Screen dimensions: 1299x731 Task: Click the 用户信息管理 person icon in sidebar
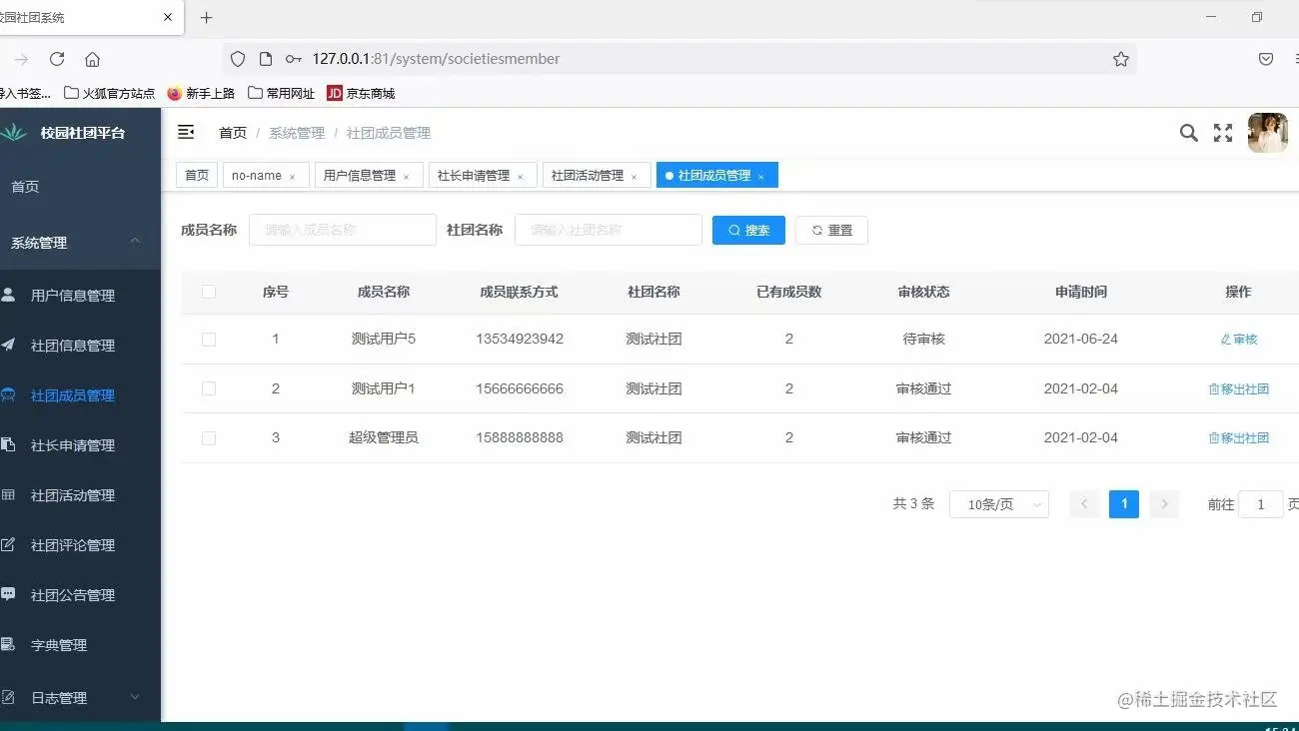[8, 295]
